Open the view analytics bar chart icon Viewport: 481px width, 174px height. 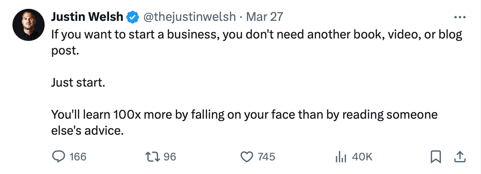[341, 156]
